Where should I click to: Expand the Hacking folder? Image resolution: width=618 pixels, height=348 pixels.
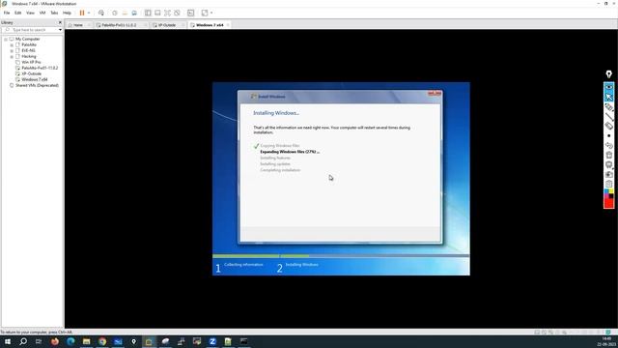point(12,56)
